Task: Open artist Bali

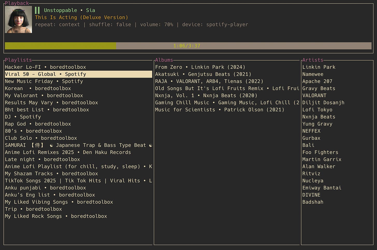Action: (308, 145)
